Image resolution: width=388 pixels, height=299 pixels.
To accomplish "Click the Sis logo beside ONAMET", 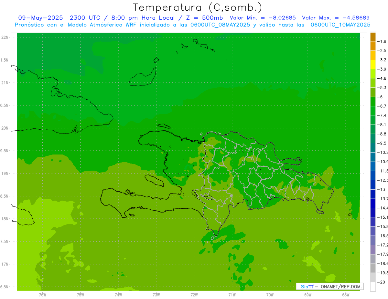I will (307, 286).
